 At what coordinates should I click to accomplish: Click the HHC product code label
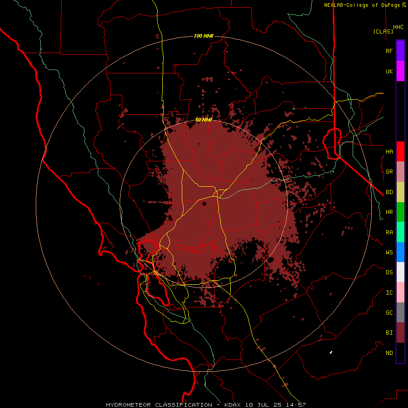pos(398,27)
